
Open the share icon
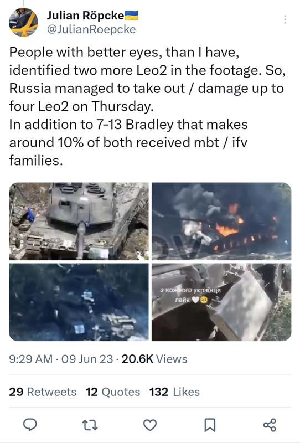(x=270, y=425)
